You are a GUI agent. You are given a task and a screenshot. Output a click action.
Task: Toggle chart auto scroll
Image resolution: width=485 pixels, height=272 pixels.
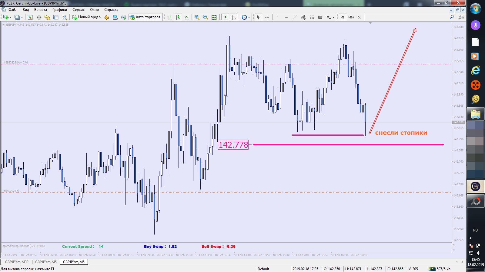[x=225, y=17]
